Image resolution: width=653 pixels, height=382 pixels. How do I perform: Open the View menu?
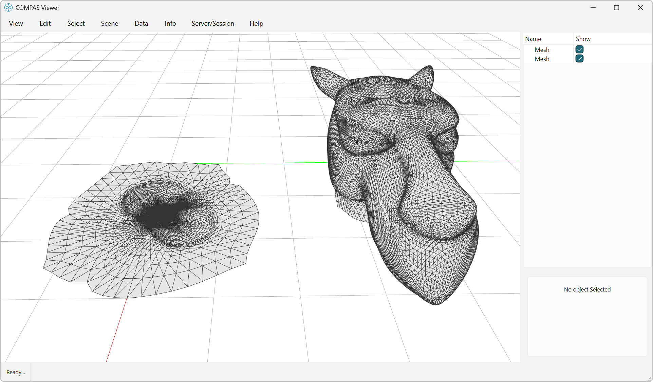pyautogui.click(x=16, y=23)
